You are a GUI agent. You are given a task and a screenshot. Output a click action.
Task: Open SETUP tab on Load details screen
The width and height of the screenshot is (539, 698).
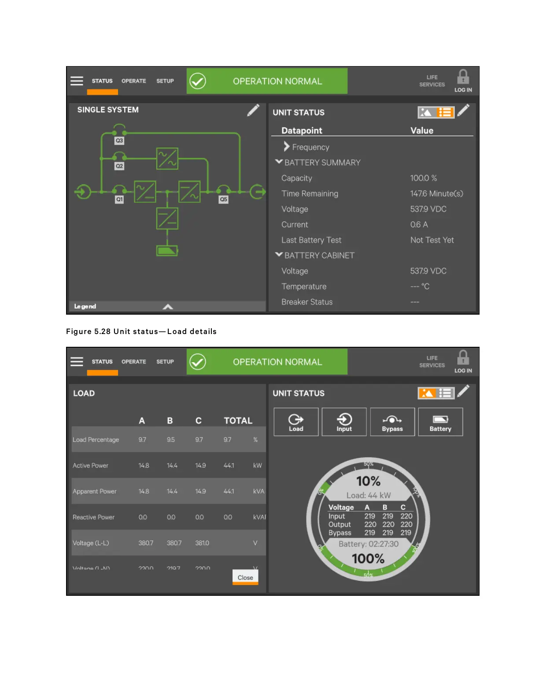click(x=165, y=362)
